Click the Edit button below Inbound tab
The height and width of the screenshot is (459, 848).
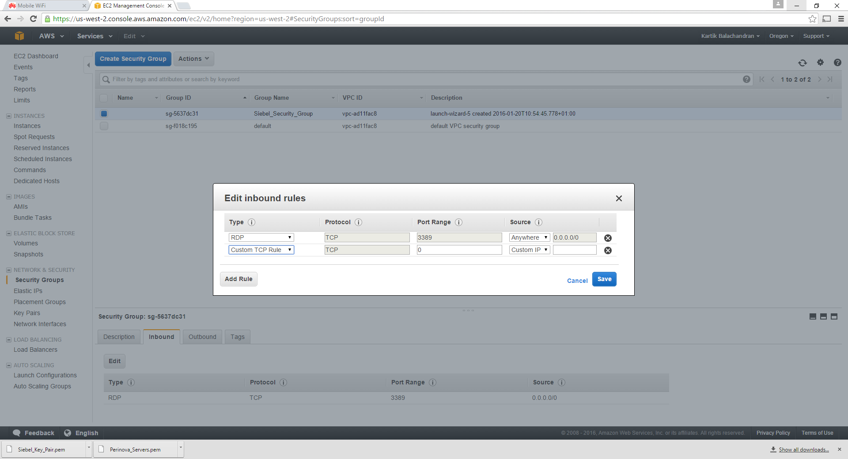114,361
